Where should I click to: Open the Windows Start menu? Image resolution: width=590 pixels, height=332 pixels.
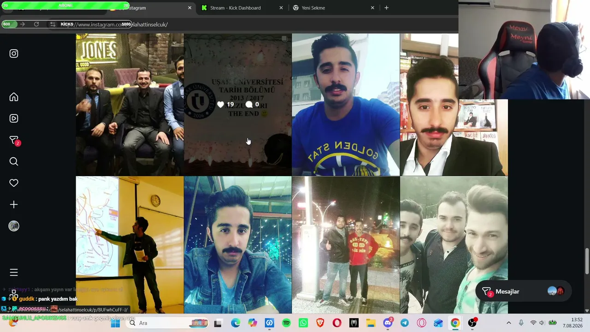pos(115,323)
